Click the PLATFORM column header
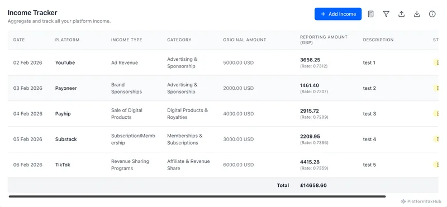The height and width of the screenshot is (207, 447). pyautogui.click(x=67, y=40)
